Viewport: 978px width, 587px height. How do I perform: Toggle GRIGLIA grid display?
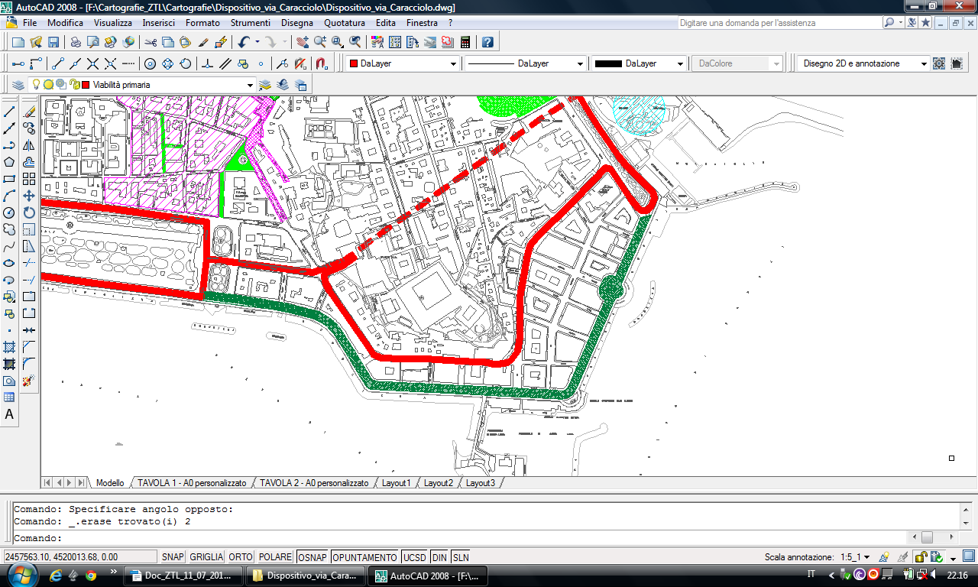206,557
